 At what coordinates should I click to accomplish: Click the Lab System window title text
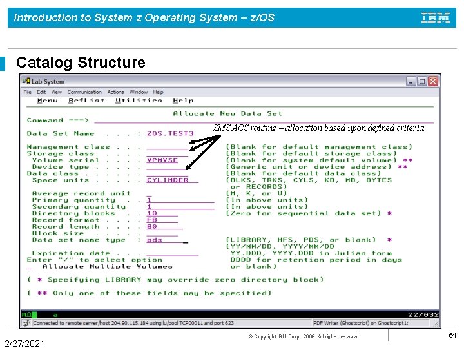pyautogui.click(x=48, y=81)
